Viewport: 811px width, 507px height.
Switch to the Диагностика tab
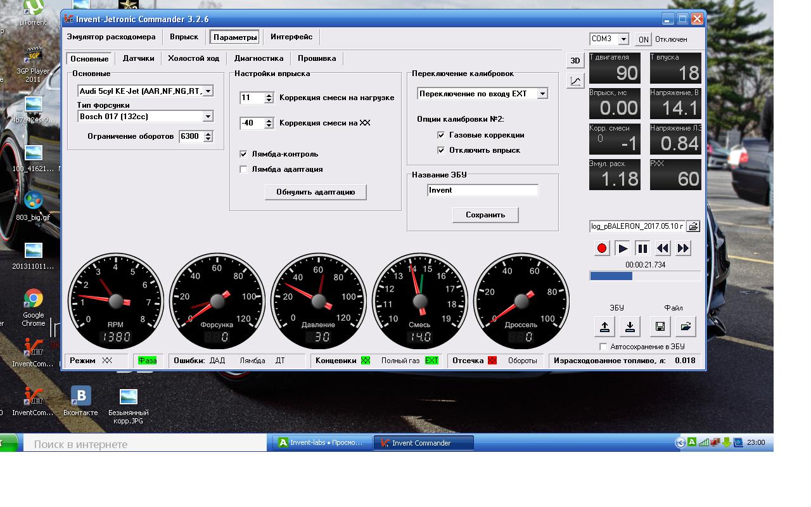coord(259,58)
